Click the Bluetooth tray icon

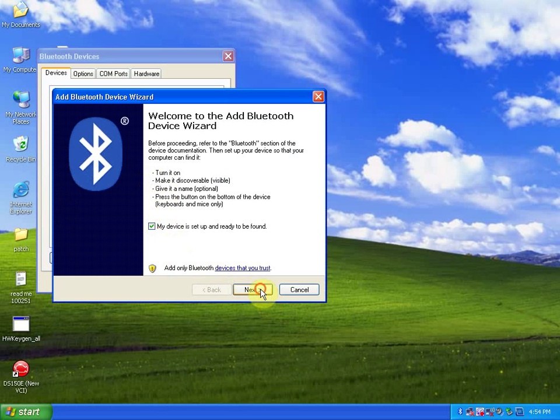(460, 412)
